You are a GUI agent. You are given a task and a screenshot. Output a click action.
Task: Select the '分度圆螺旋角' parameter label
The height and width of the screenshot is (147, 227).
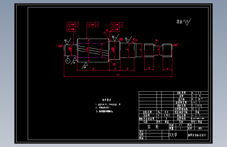[181, 109]
